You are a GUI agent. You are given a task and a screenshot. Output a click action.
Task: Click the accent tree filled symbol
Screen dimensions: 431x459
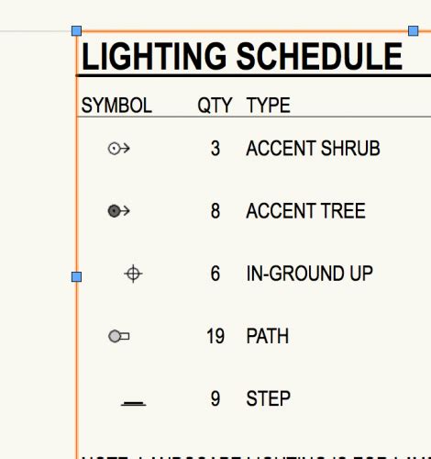(119, 211)
